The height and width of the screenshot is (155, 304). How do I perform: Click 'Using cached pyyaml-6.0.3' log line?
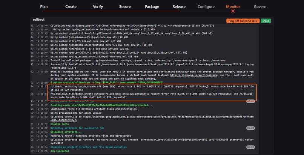[x=132, y=33]
